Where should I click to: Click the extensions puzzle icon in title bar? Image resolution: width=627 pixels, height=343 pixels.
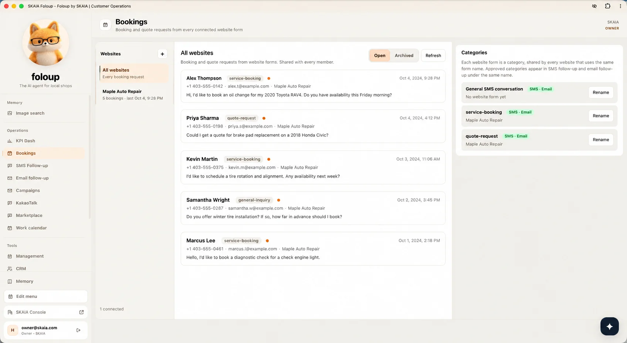coord(607,6)
